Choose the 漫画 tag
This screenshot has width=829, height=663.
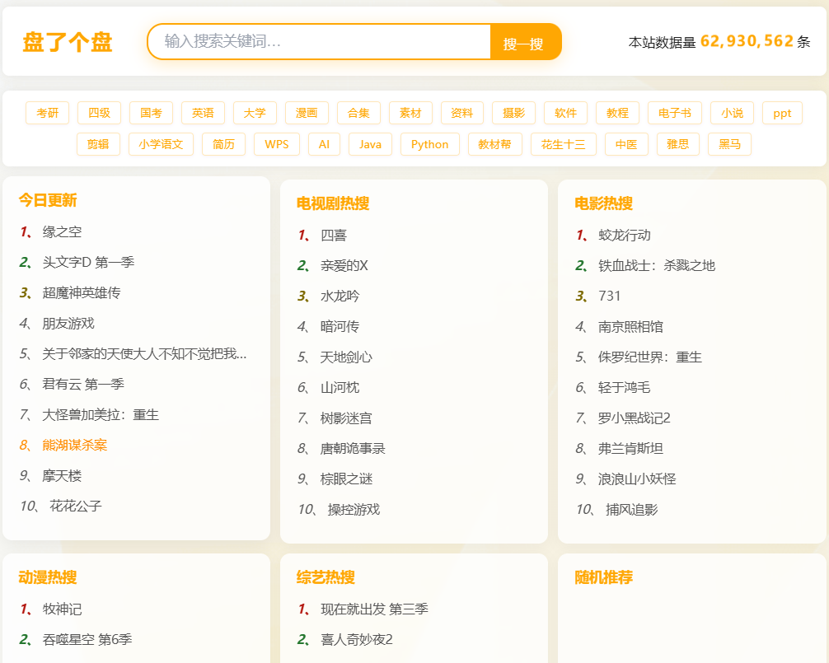[307, 113]
